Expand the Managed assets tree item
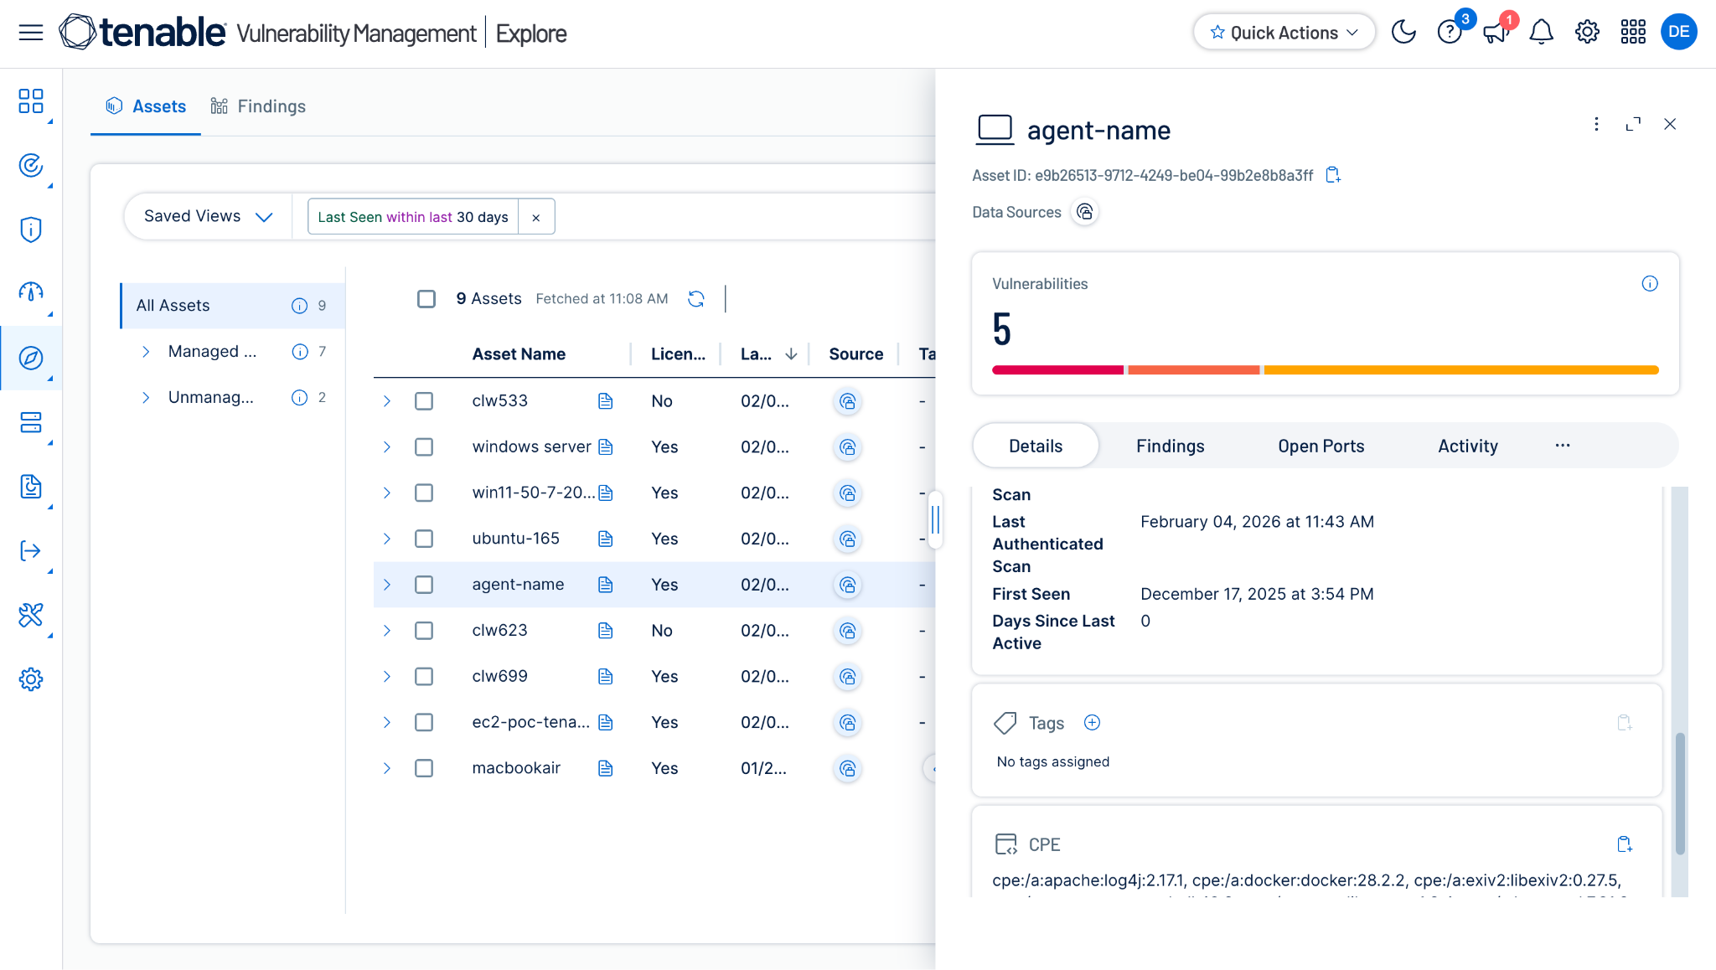 pyautogui.click(x=146, y=352)
